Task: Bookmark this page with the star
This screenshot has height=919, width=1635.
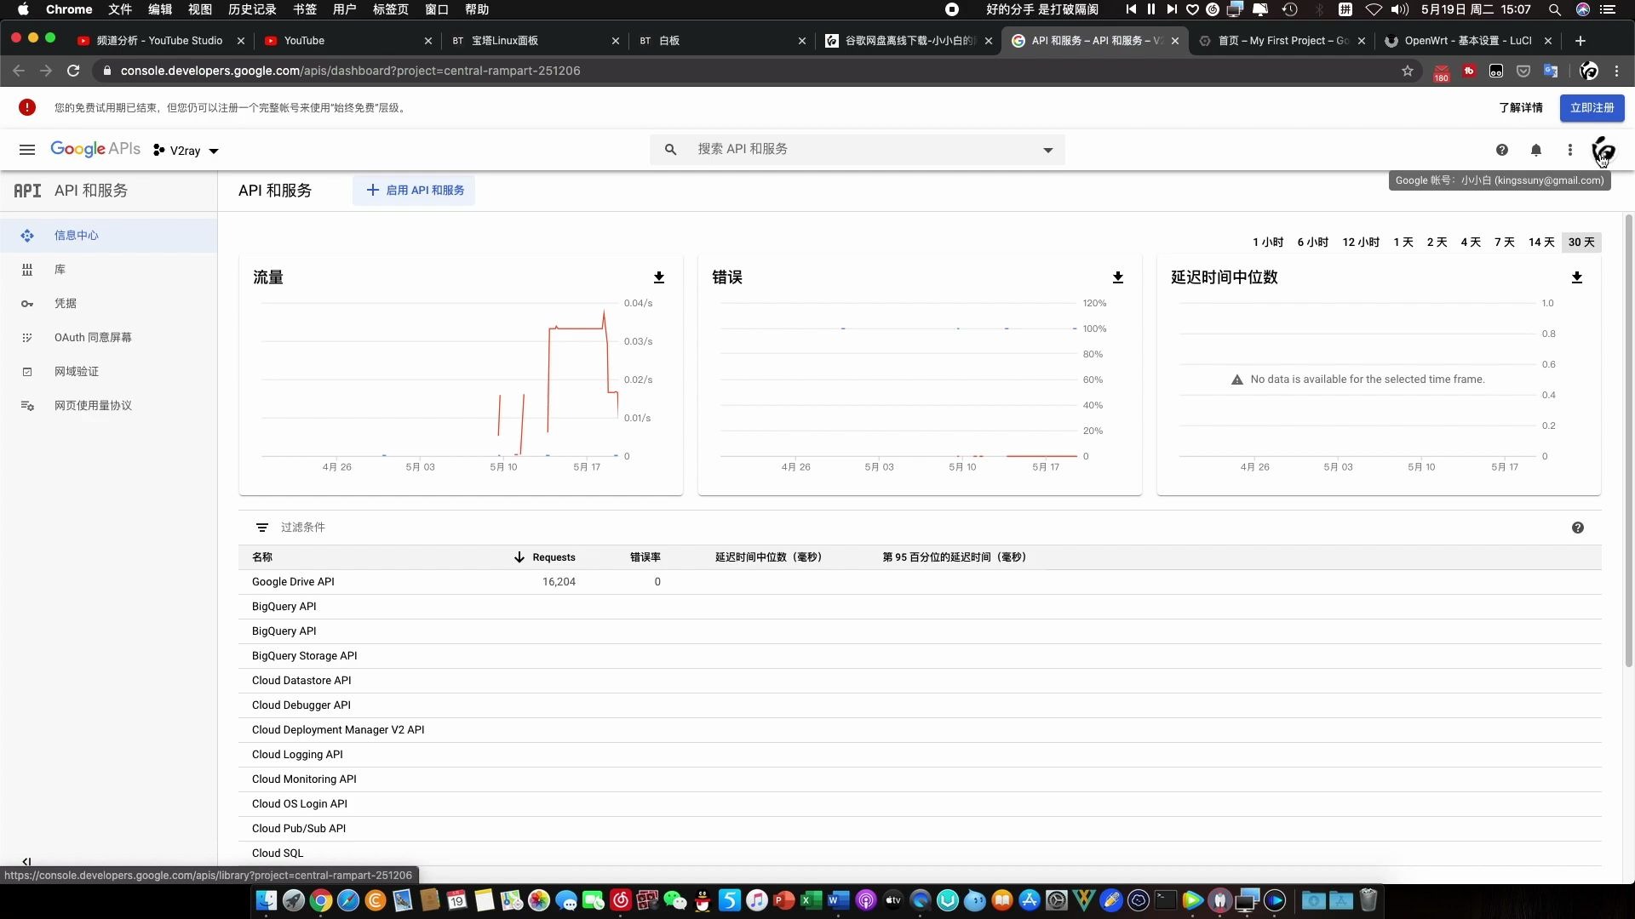Action: pos(1408,71)
